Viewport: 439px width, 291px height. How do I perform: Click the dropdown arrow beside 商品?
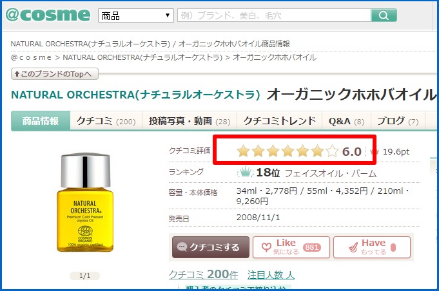tap(168, 15)
